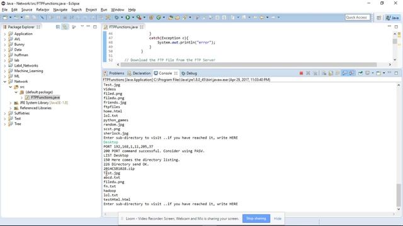Toggle Link with Editor in Package Explorer
Viewport: 403px width, 226px height.
pyautogui.click(x=65, y=27)
